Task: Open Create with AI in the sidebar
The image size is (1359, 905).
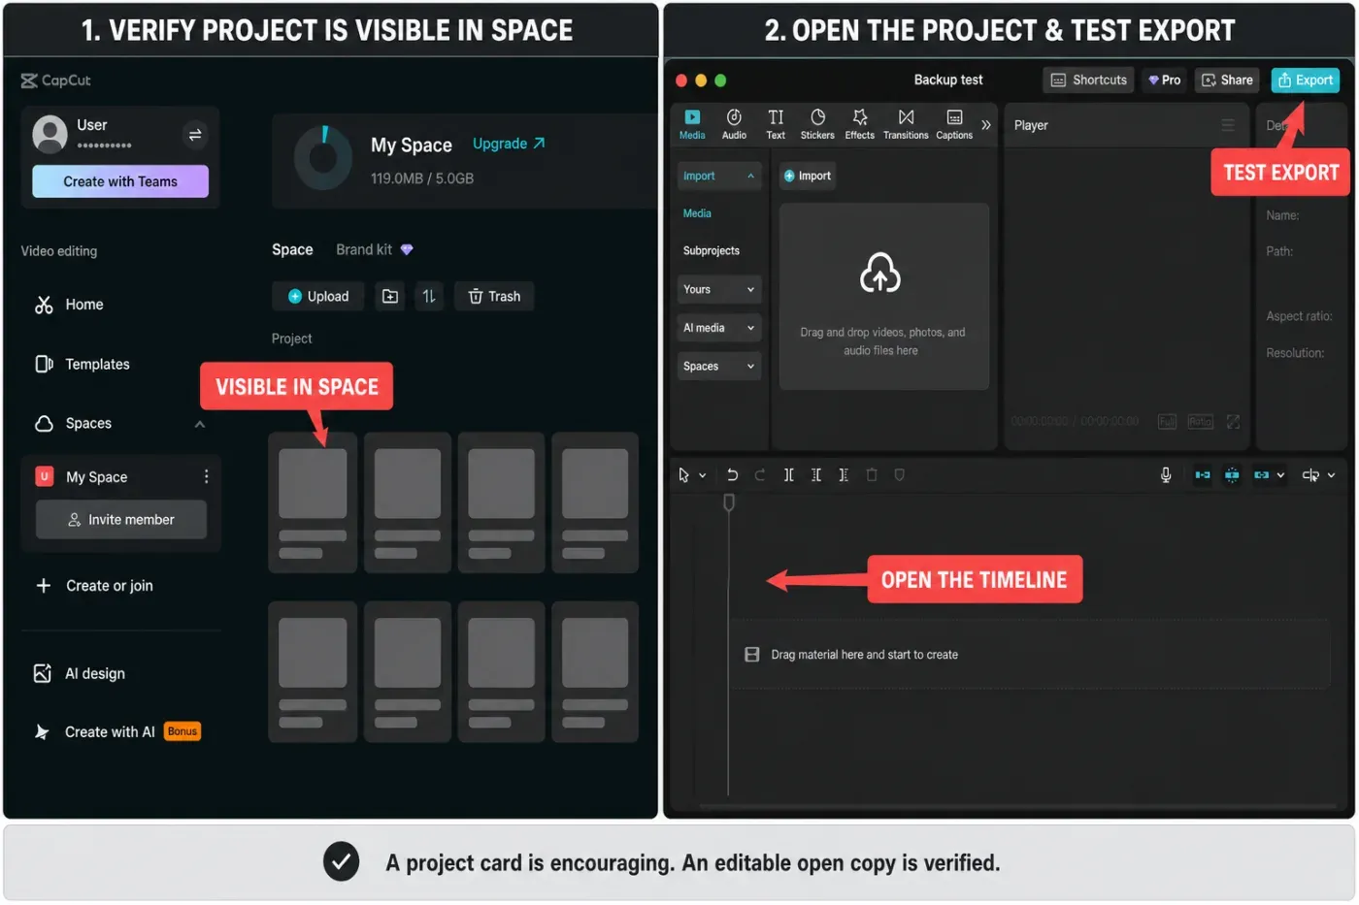Action: click(116, 732)
